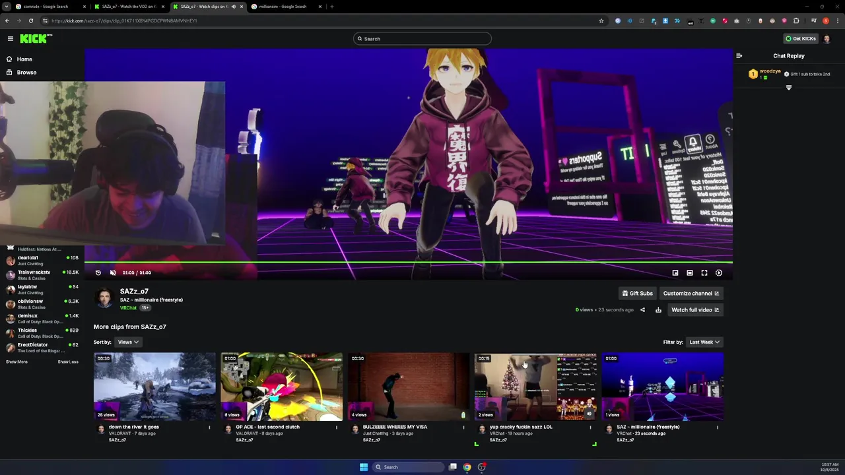Click the Kick search field
The image size is (845, 475).
[422, 39]
